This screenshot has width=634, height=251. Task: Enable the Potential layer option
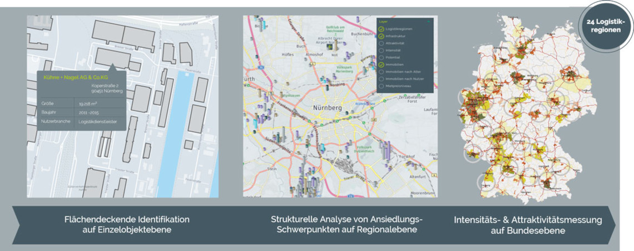[381, 57]
